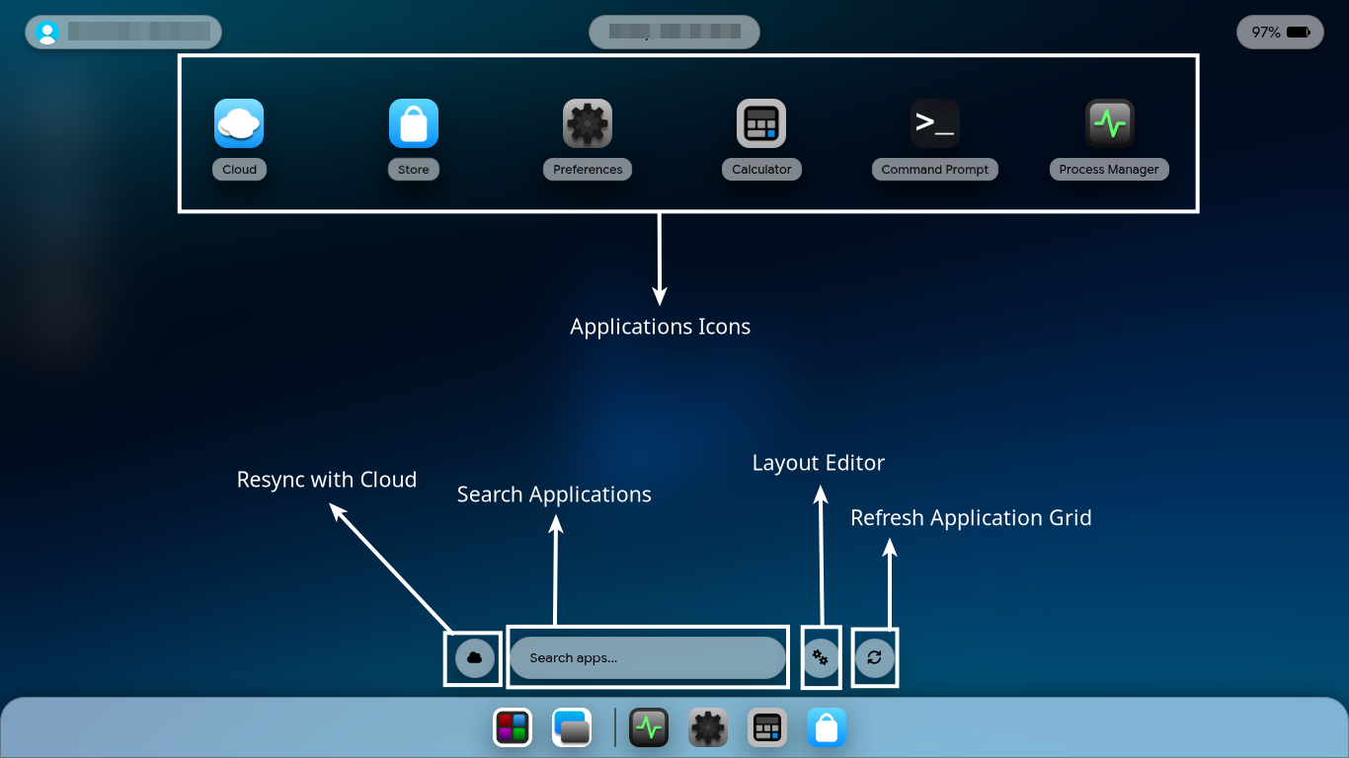This screenshot has width=1349, height=758.
Task: Launch Calculator from the bottom dock
Action: (x=767, y=728)
